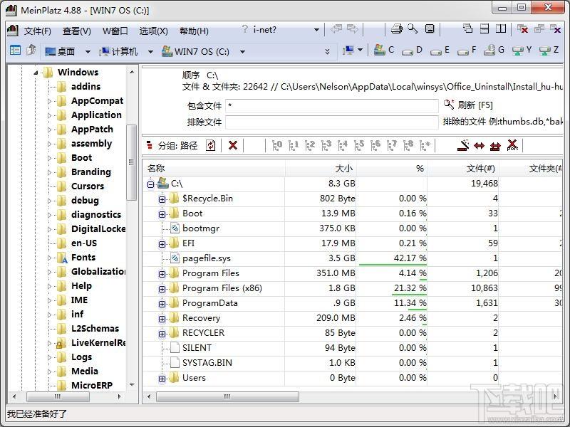The height and width of the screenshot is (427, 570).
Task: Open the 文件(F) menu
Action: point(38,31)
